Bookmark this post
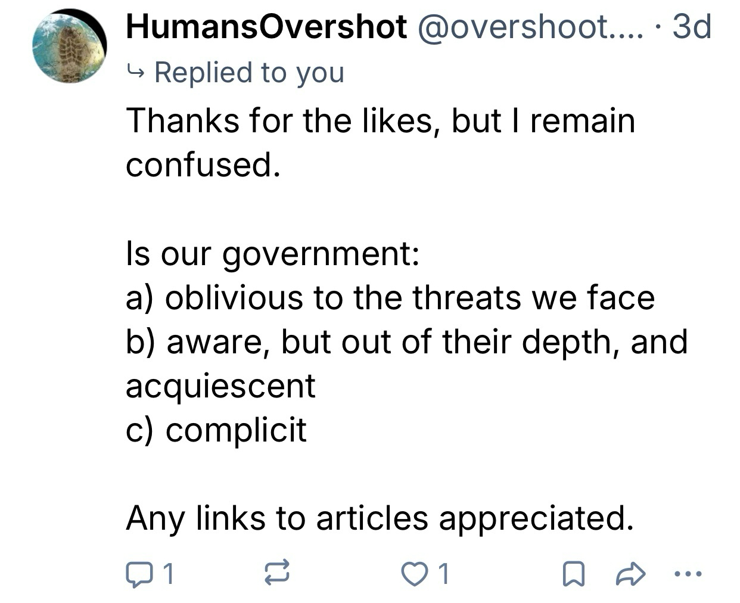 (x=573, y=574)
